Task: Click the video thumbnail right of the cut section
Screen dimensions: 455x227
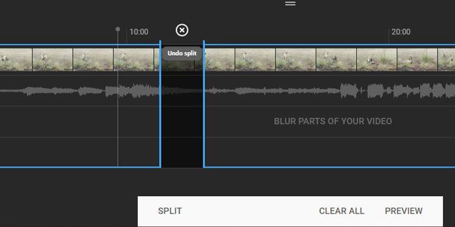Action: 220,60
